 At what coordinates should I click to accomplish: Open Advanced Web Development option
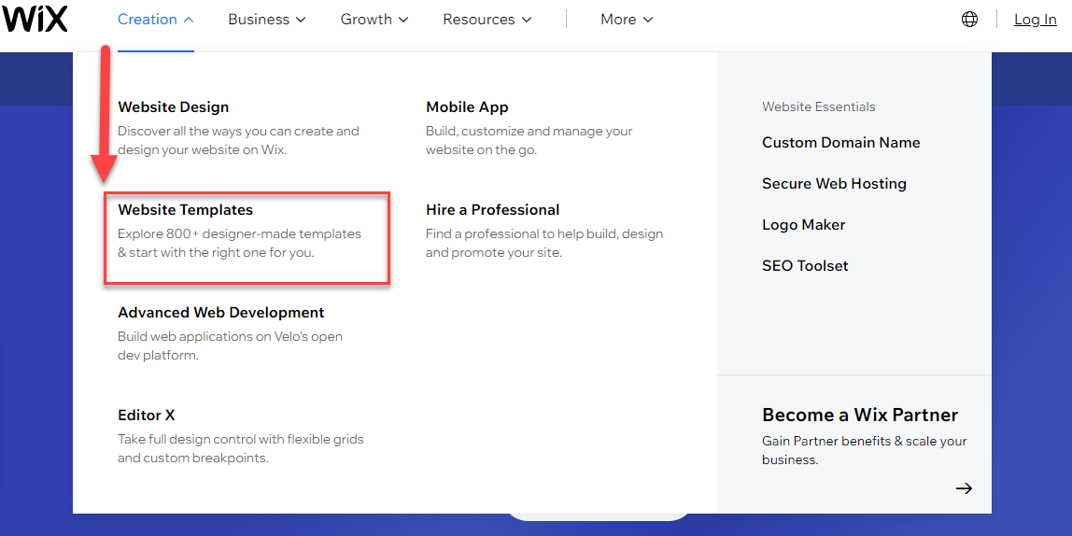tap(220, 313)
